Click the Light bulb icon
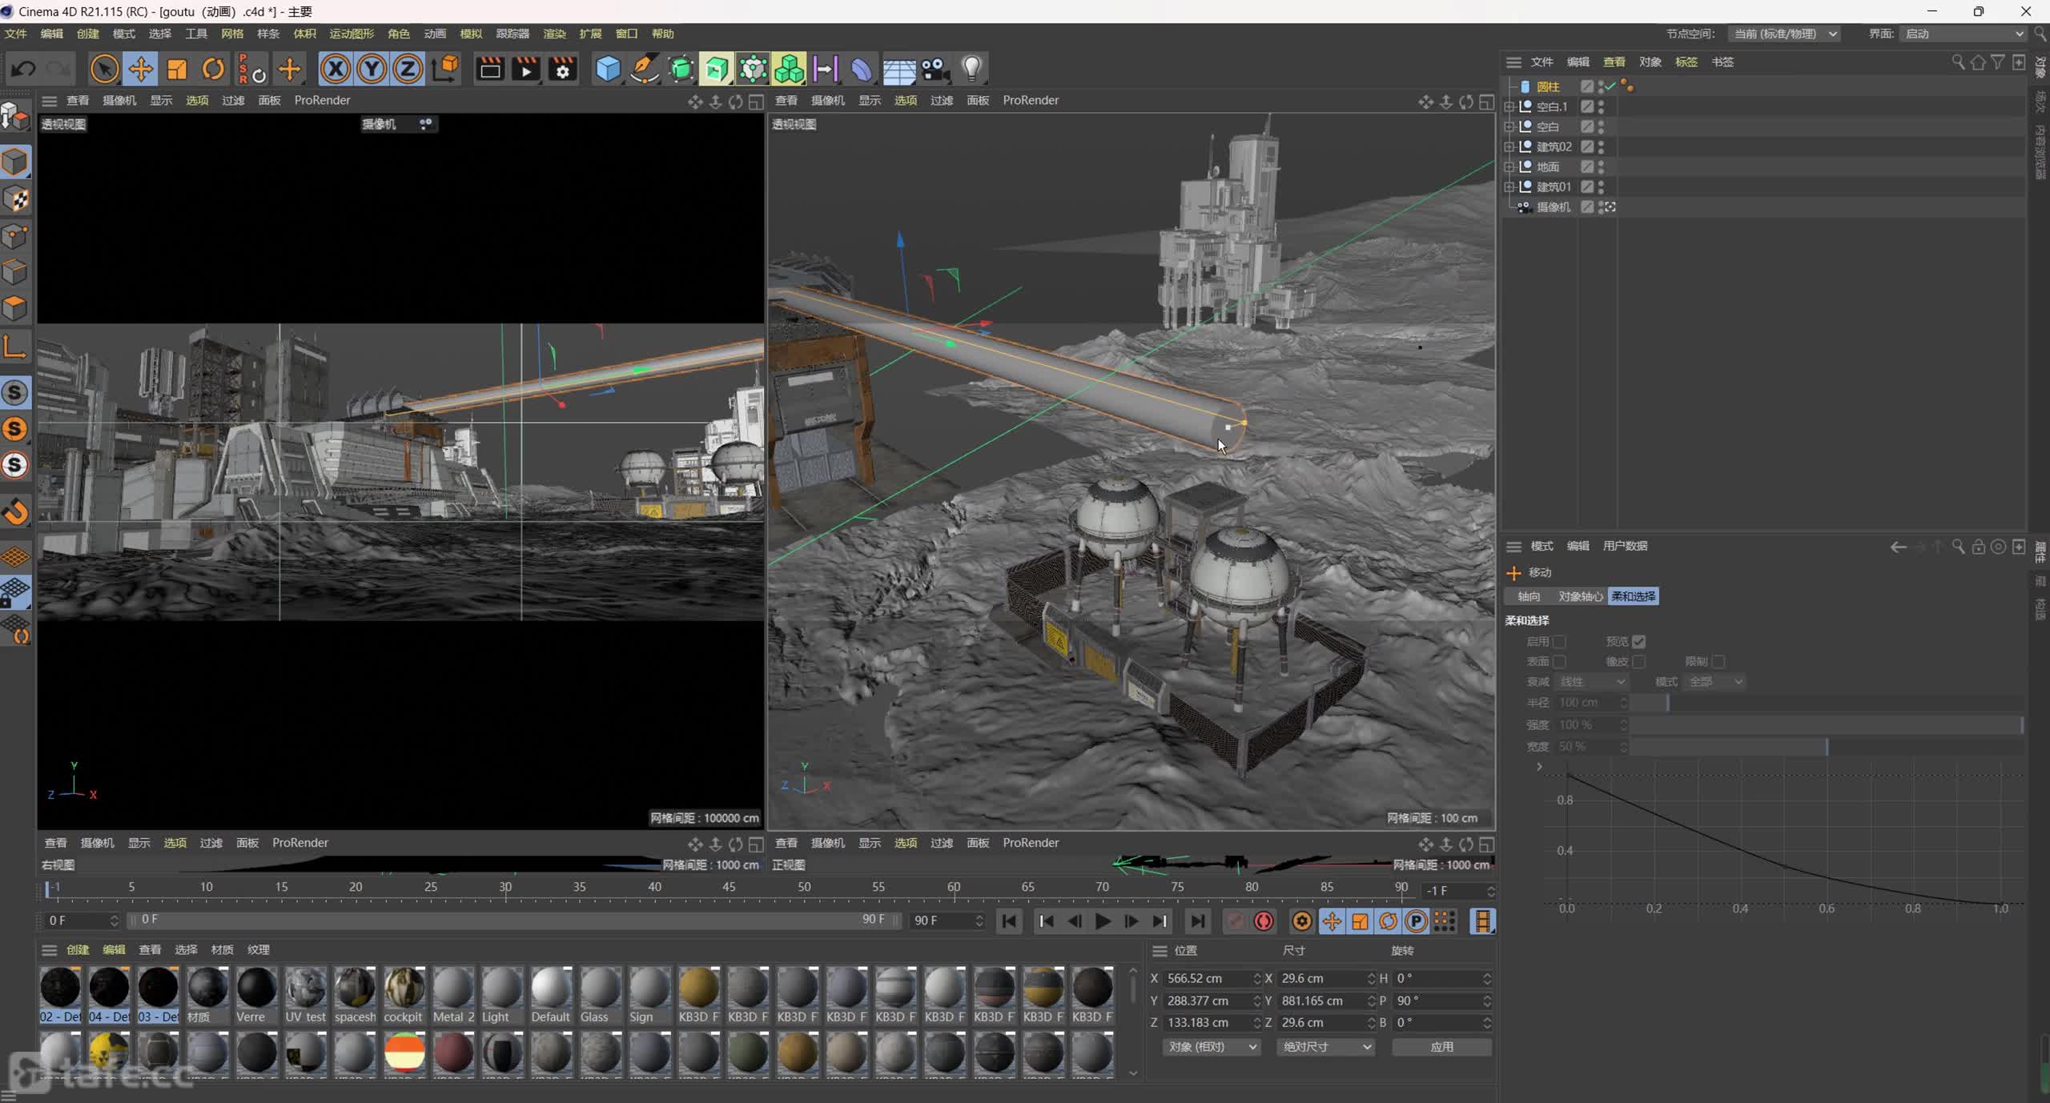 coord(971,70)
